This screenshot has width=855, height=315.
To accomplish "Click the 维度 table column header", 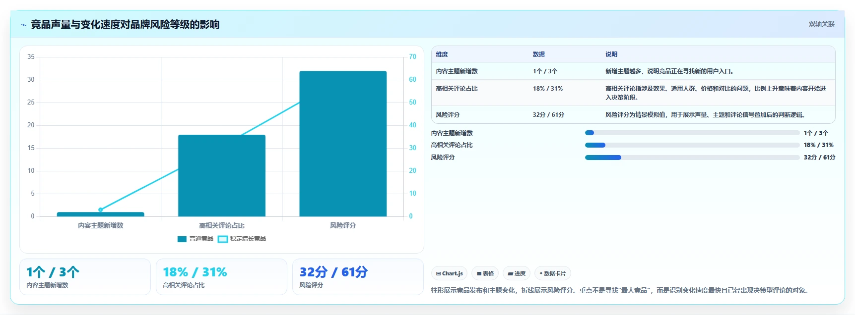I will click(442, 54).
